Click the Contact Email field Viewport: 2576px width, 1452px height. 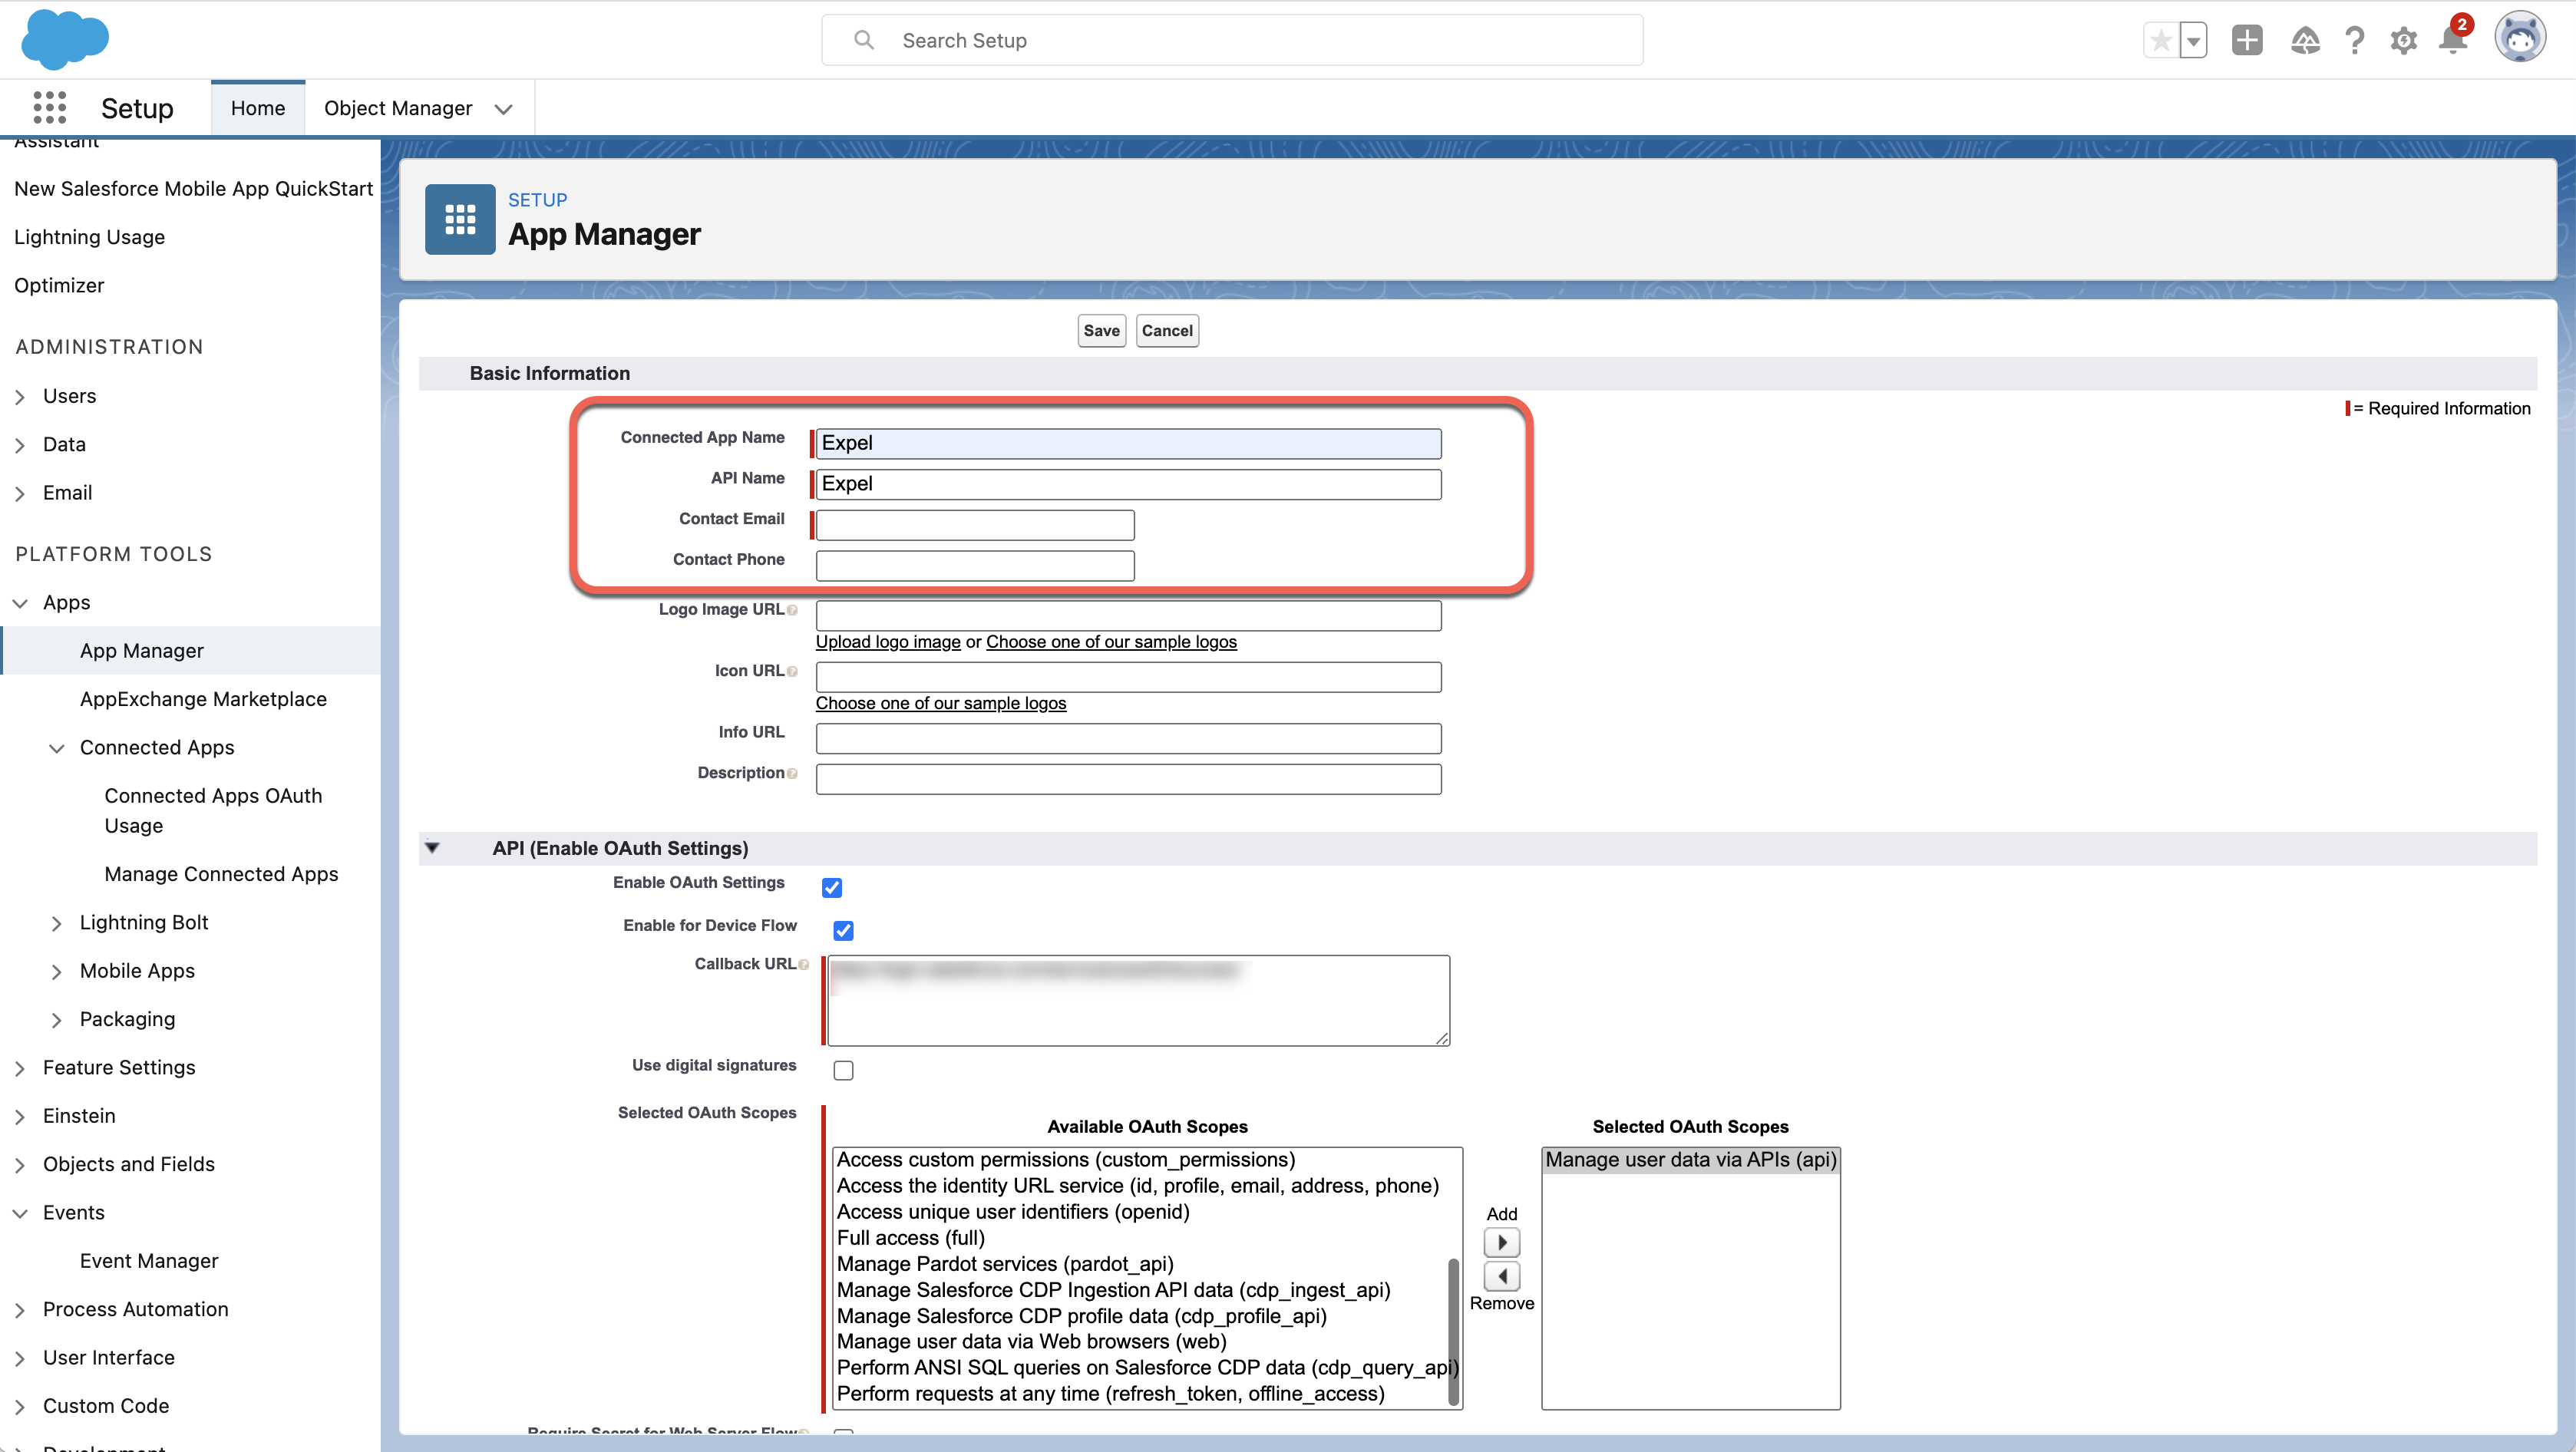tap(975, 525)
